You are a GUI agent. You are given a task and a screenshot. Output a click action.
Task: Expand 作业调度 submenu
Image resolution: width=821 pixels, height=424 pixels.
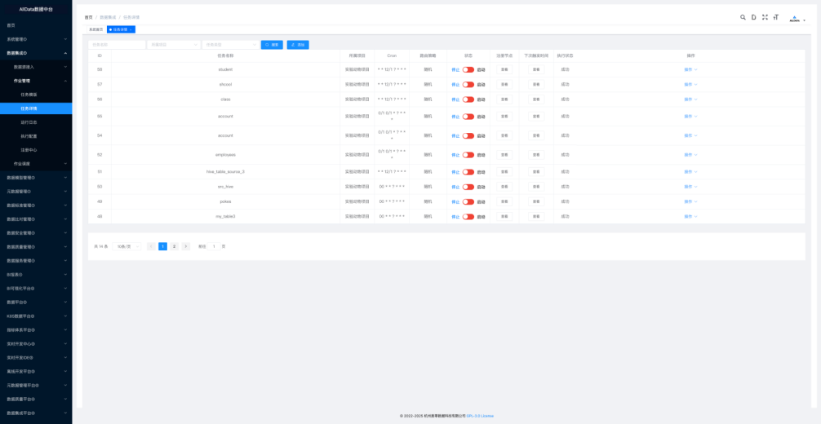click(x=36, y=163)
